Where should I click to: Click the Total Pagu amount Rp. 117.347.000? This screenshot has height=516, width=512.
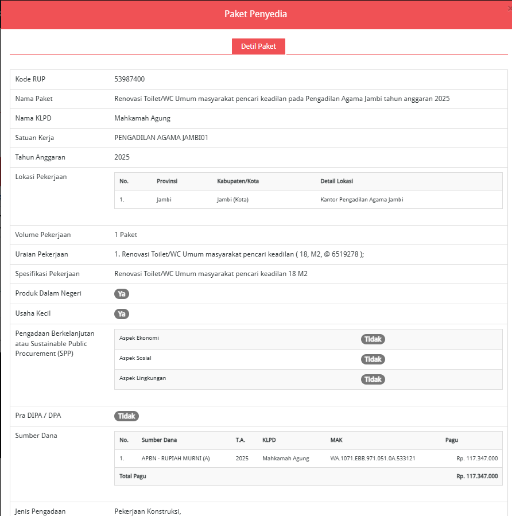pos(477,476)
